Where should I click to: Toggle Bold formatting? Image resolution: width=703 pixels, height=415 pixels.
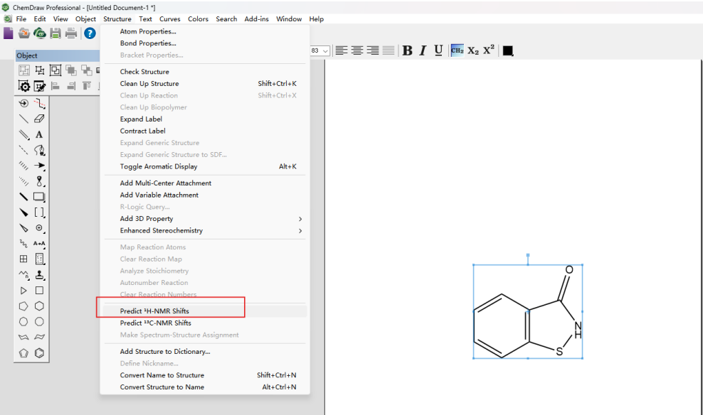coord(407,50)
